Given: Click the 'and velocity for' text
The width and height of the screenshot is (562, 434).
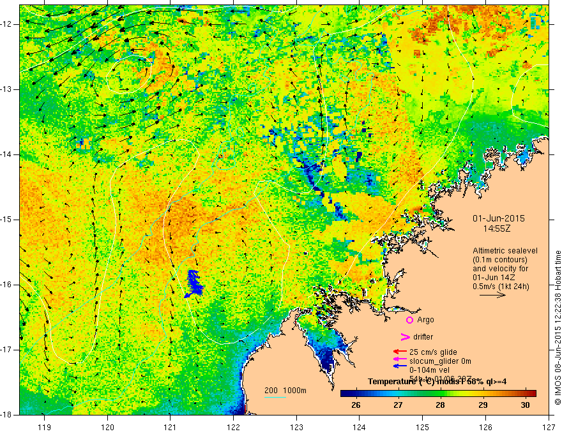Looking at the screenshot, I should click(x=500, y=269).
